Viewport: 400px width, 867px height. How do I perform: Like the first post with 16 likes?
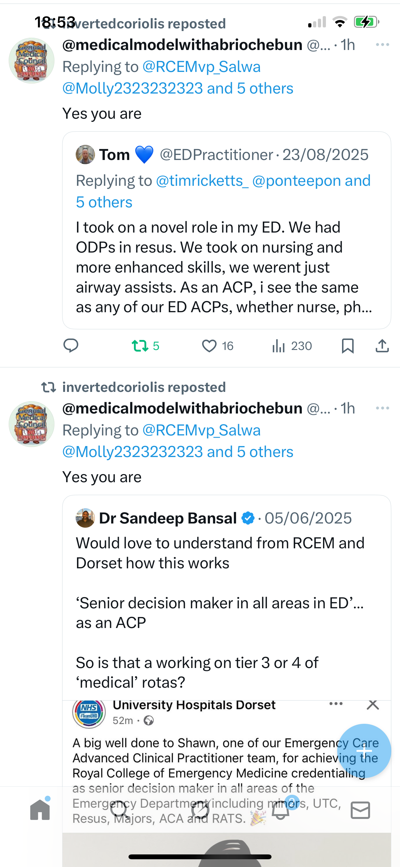(209, 346)
